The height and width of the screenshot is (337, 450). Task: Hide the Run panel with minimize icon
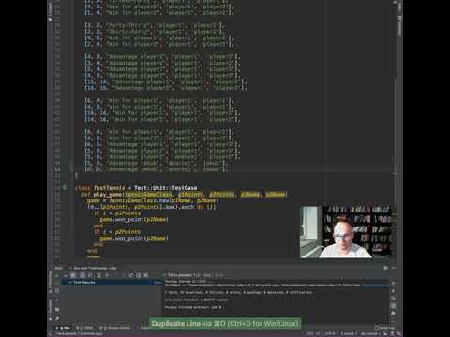click(x=394, y=268)
